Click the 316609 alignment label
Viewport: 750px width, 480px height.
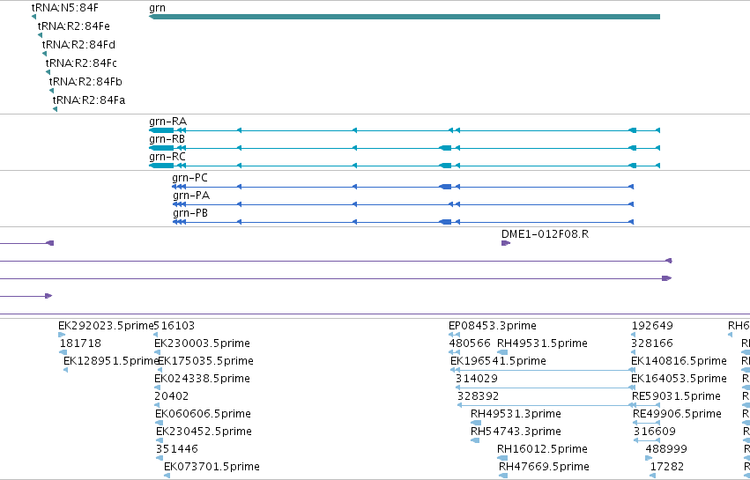click(x=655, y=432)
